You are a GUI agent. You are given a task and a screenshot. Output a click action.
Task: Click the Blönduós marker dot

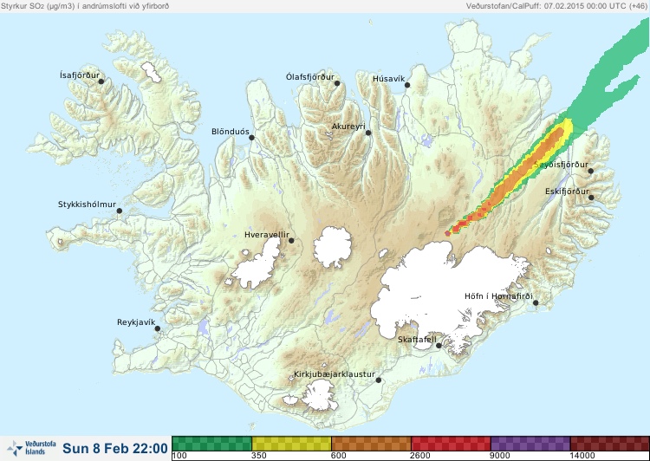251,137
